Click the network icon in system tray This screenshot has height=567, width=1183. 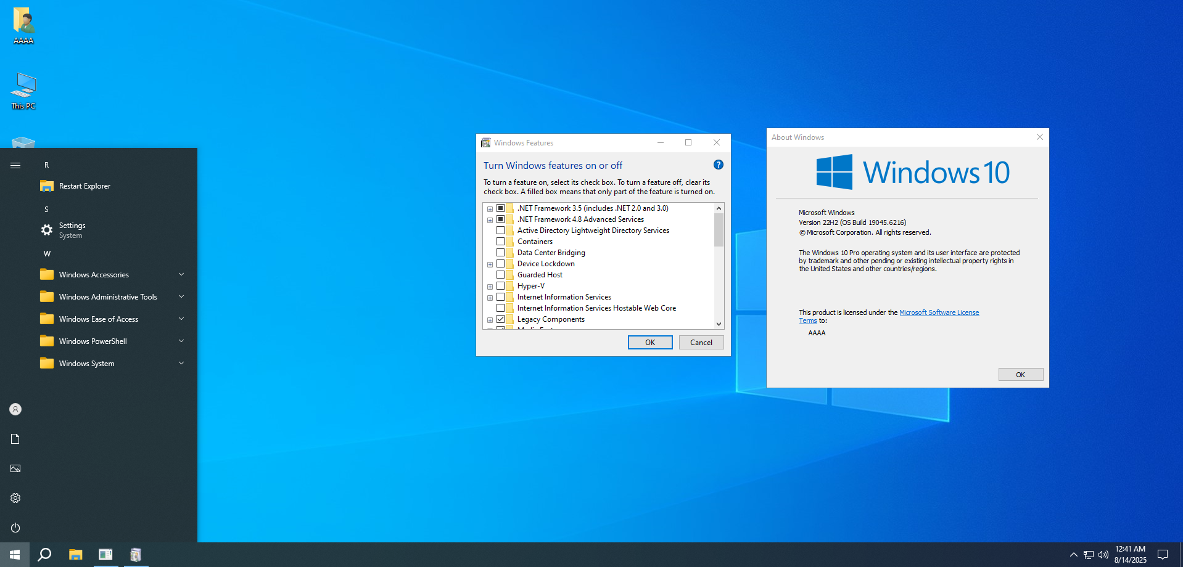coord(1089,555)
